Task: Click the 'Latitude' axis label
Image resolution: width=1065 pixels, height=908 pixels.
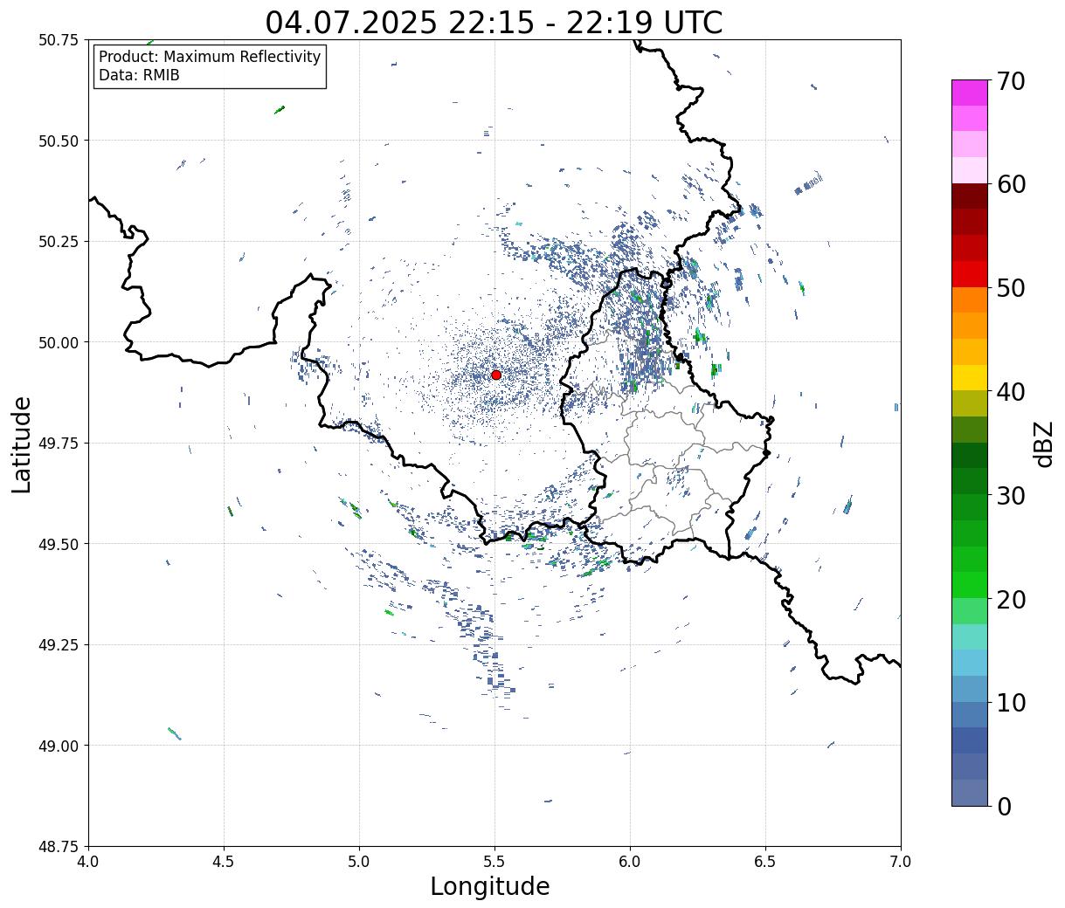Action: (22, 444)
